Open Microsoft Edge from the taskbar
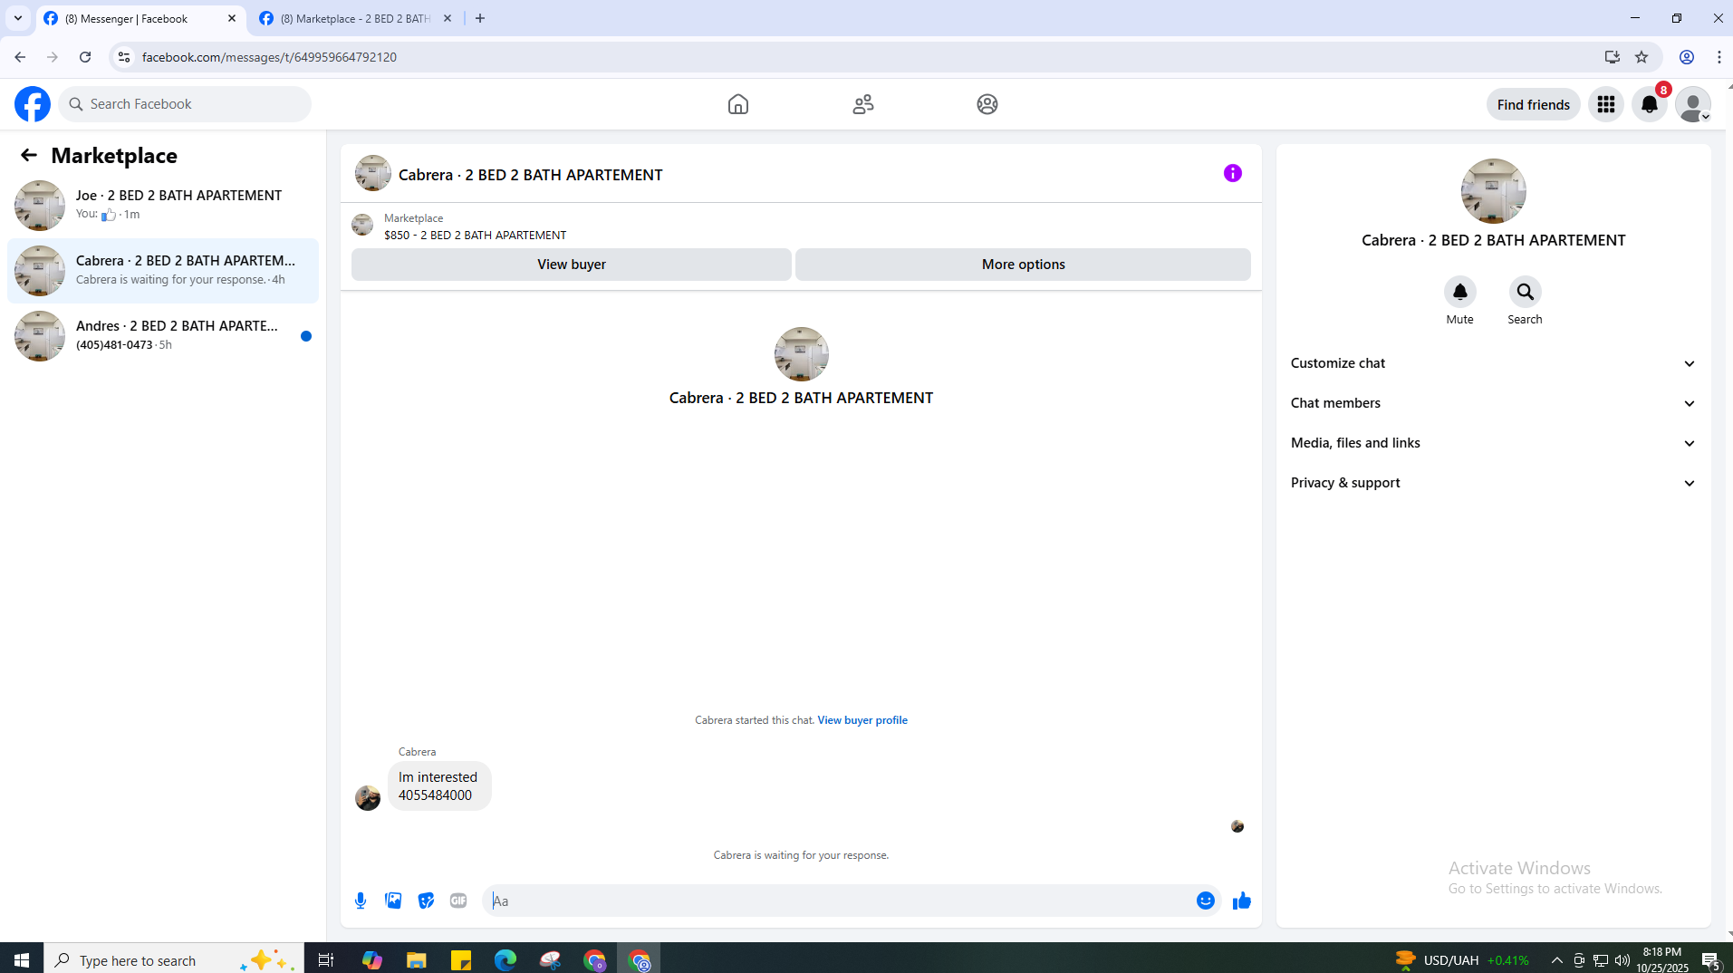 pos(505,960)
